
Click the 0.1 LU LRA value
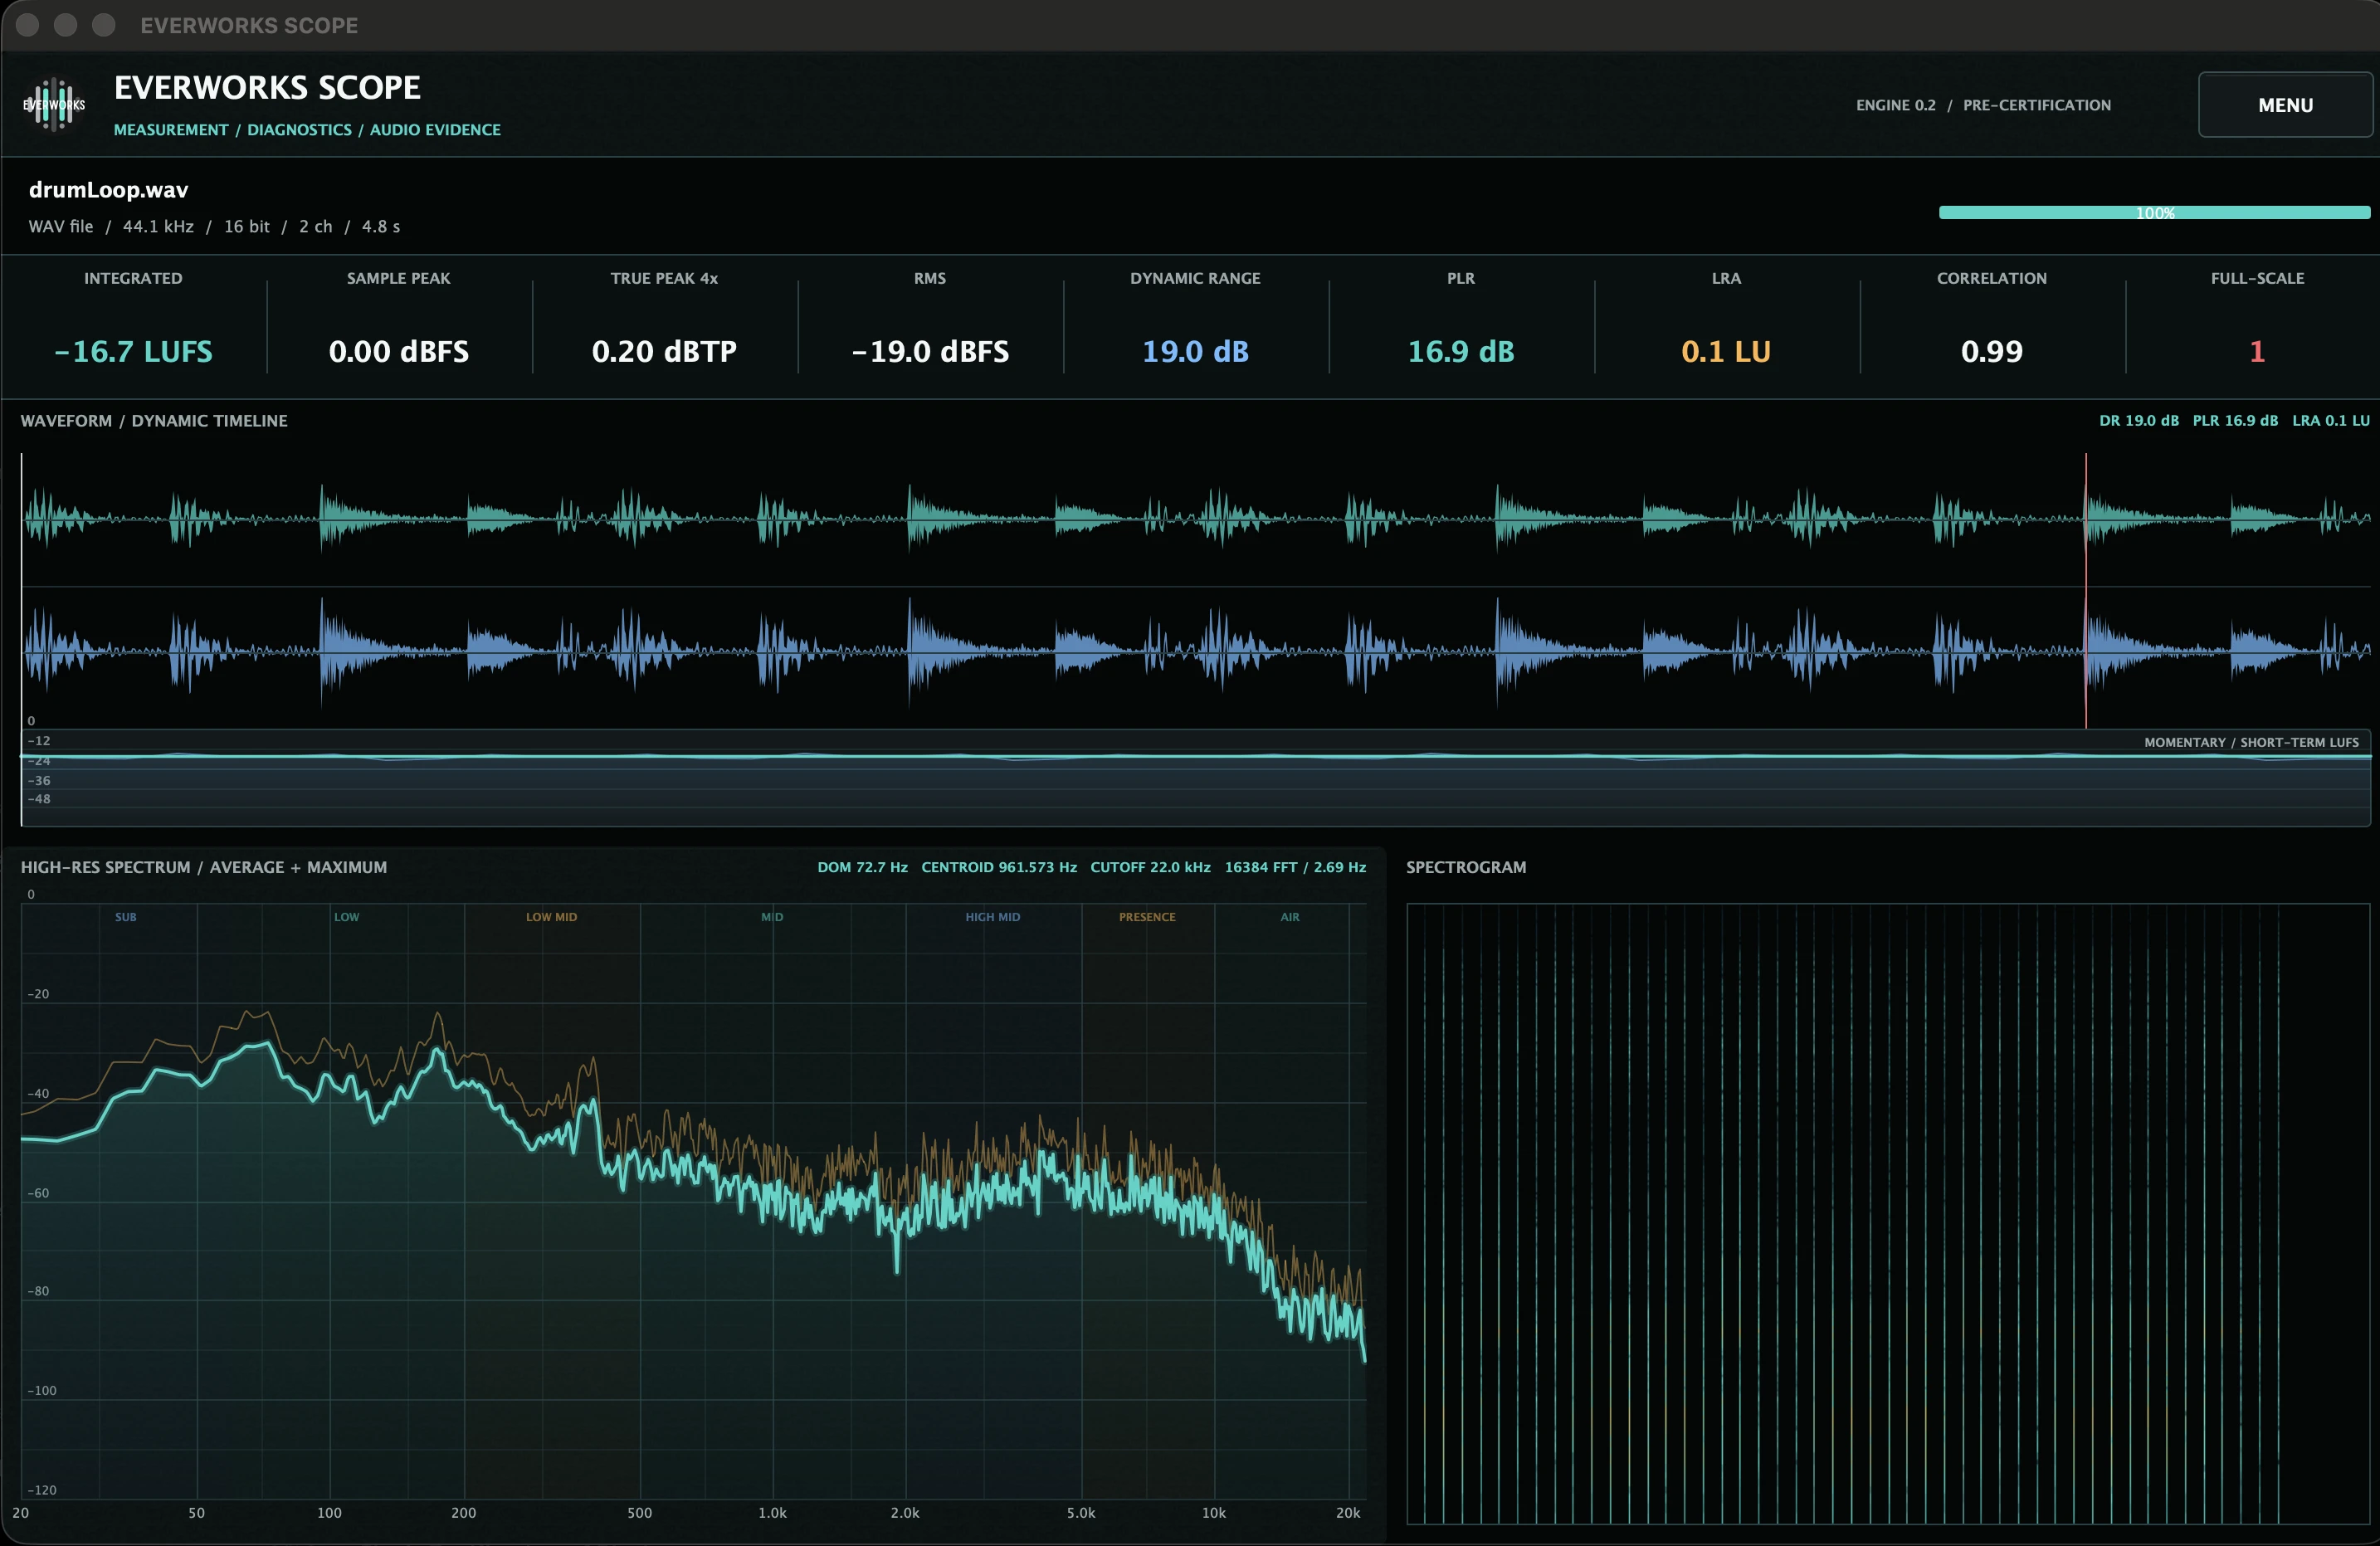click(1726, 352)
